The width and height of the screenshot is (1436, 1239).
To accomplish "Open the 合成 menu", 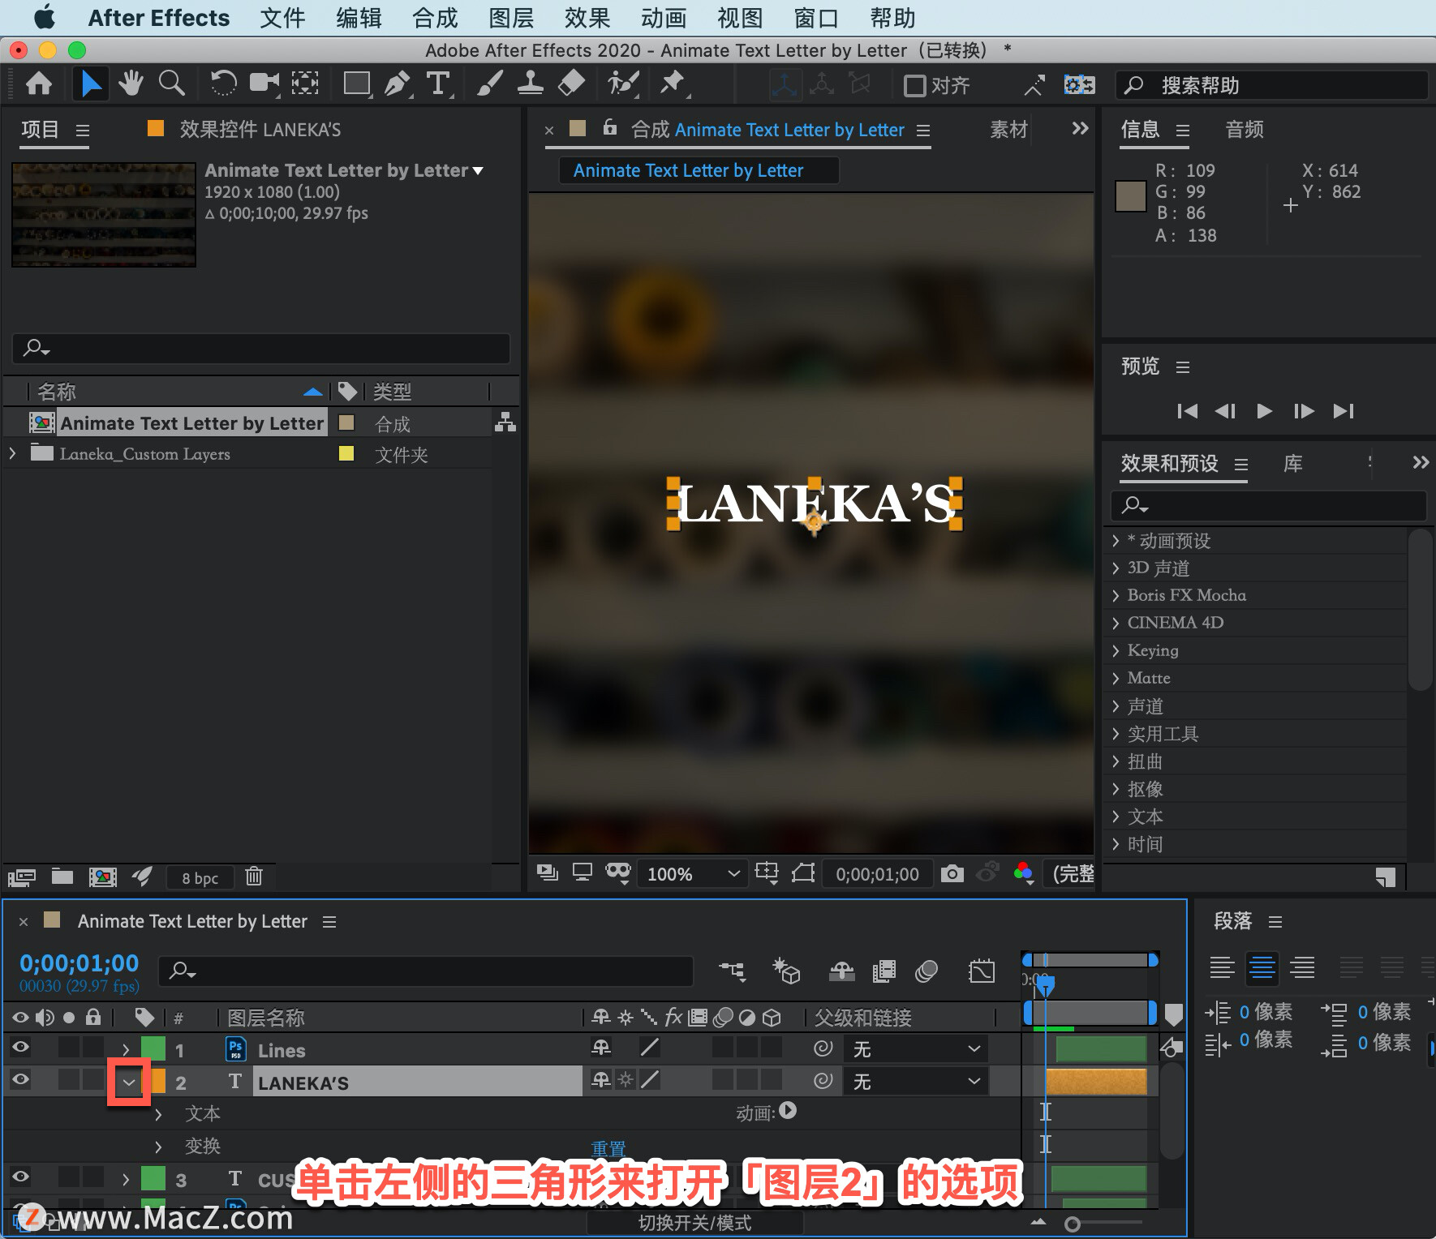I will [x=435, y=18].
